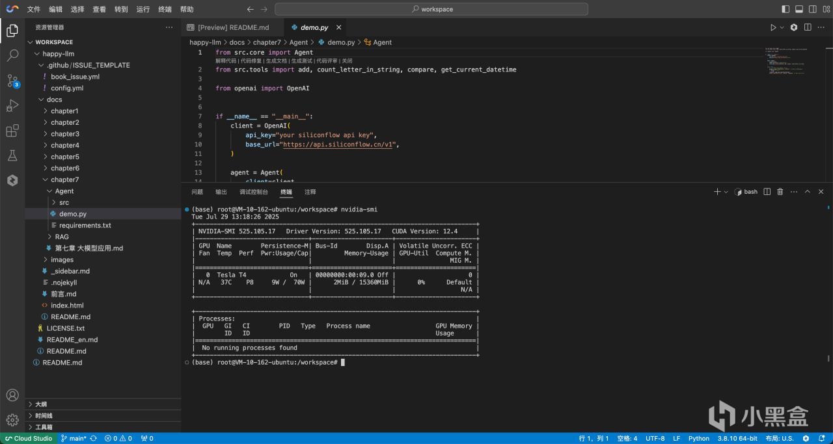Split the bash terminal
Screen dimensions: 833x444
[x=767, y=192]
